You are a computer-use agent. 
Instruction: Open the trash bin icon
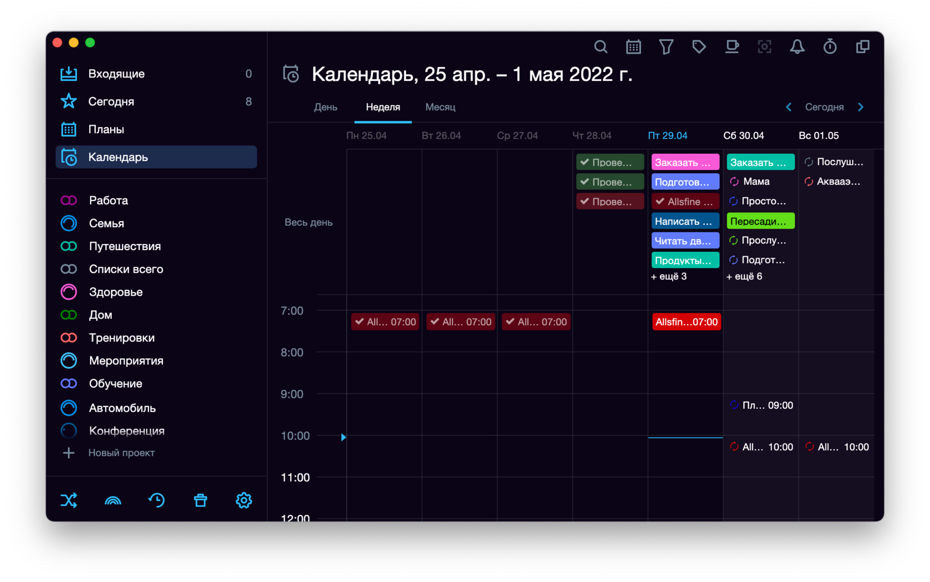click(x=200, y=501)
